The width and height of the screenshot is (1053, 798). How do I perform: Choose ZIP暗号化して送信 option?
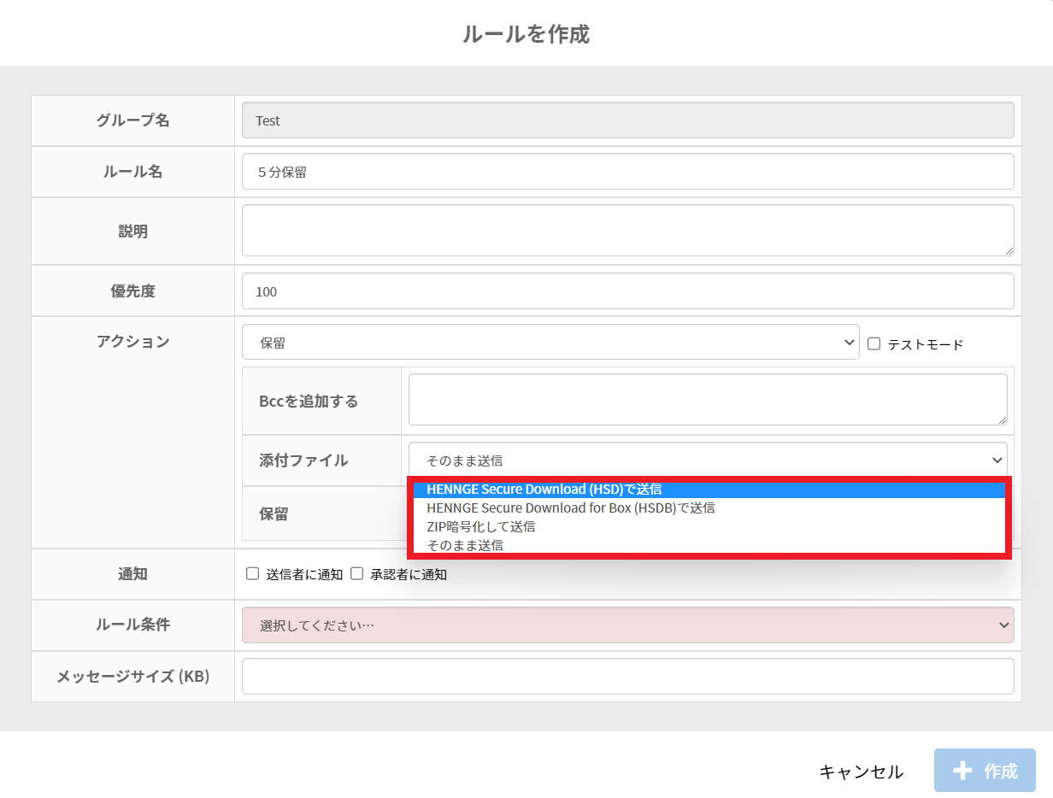click(709, 526)
